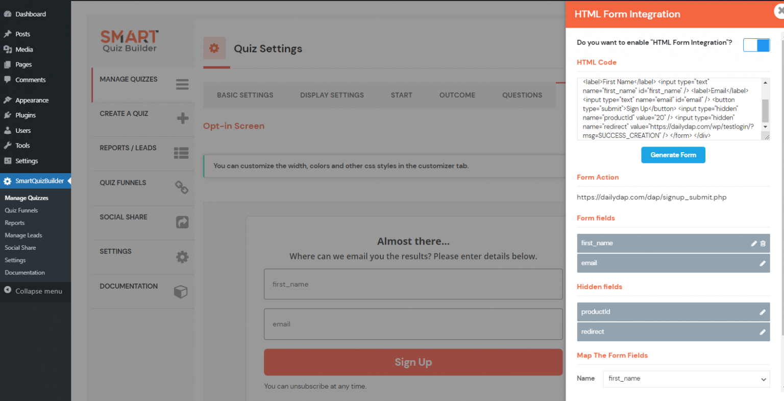Delete the first_name form field via trash icon
784x401 pixels.
763,244
